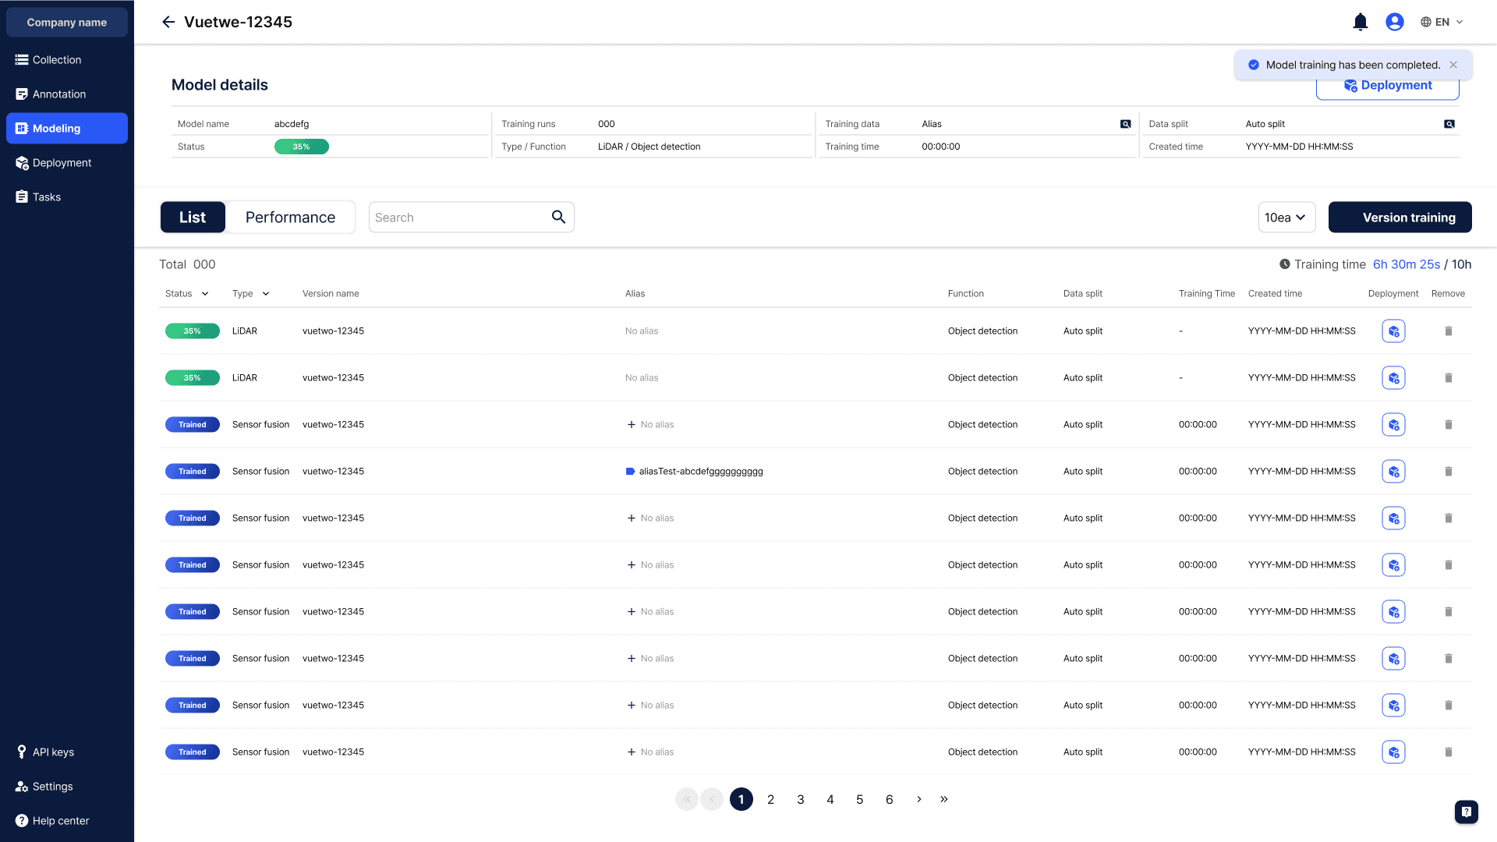Screen dimensions: 1497x842
Task: Click the notification bell icon
Action: click(1360, 22)
